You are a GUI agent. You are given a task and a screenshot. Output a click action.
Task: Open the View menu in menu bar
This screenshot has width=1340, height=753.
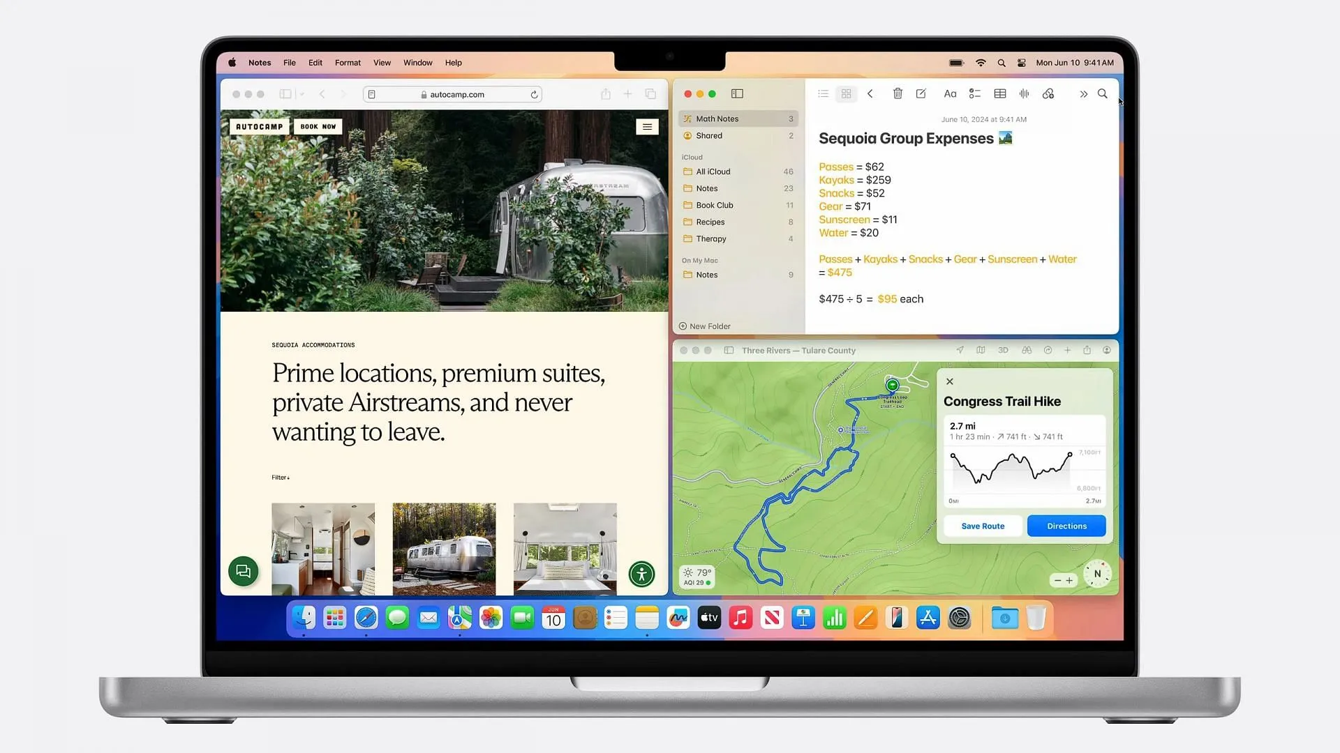[x=382, y=63]
